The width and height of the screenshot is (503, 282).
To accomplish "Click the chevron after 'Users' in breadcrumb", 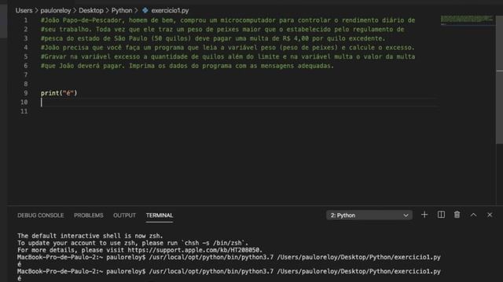I will click(37, 10).
